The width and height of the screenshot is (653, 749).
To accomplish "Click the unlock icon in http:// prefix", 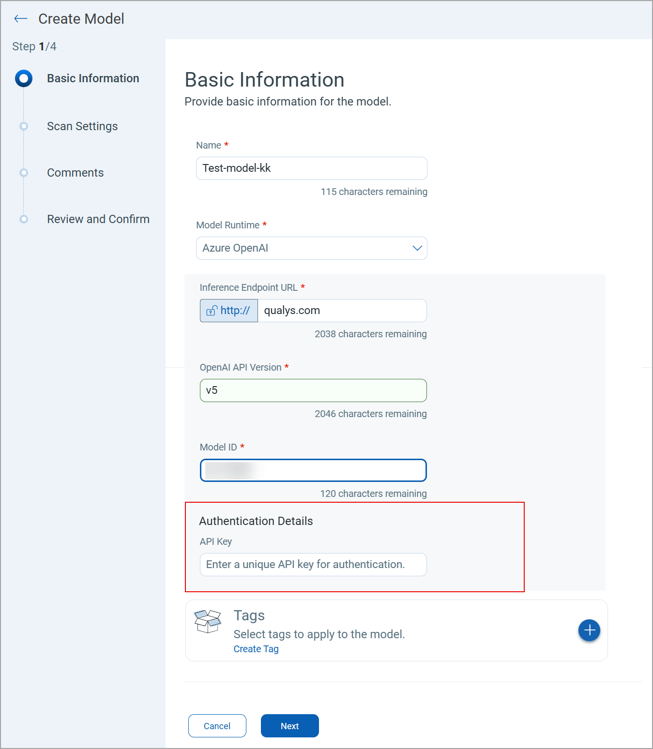I will pyautogui.click(x=212, y=311).
